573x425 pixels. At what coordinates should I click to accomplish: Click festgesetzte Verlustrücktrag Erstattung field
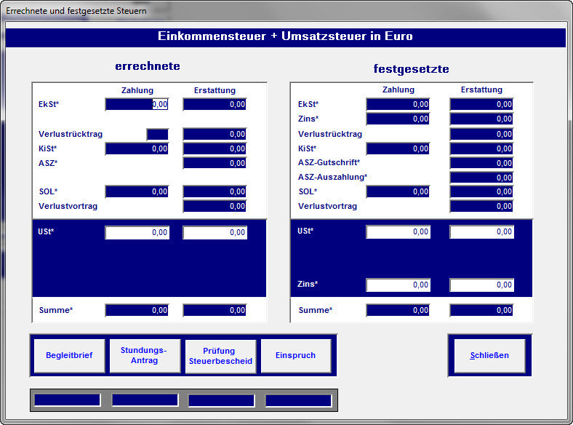[481, 134]
